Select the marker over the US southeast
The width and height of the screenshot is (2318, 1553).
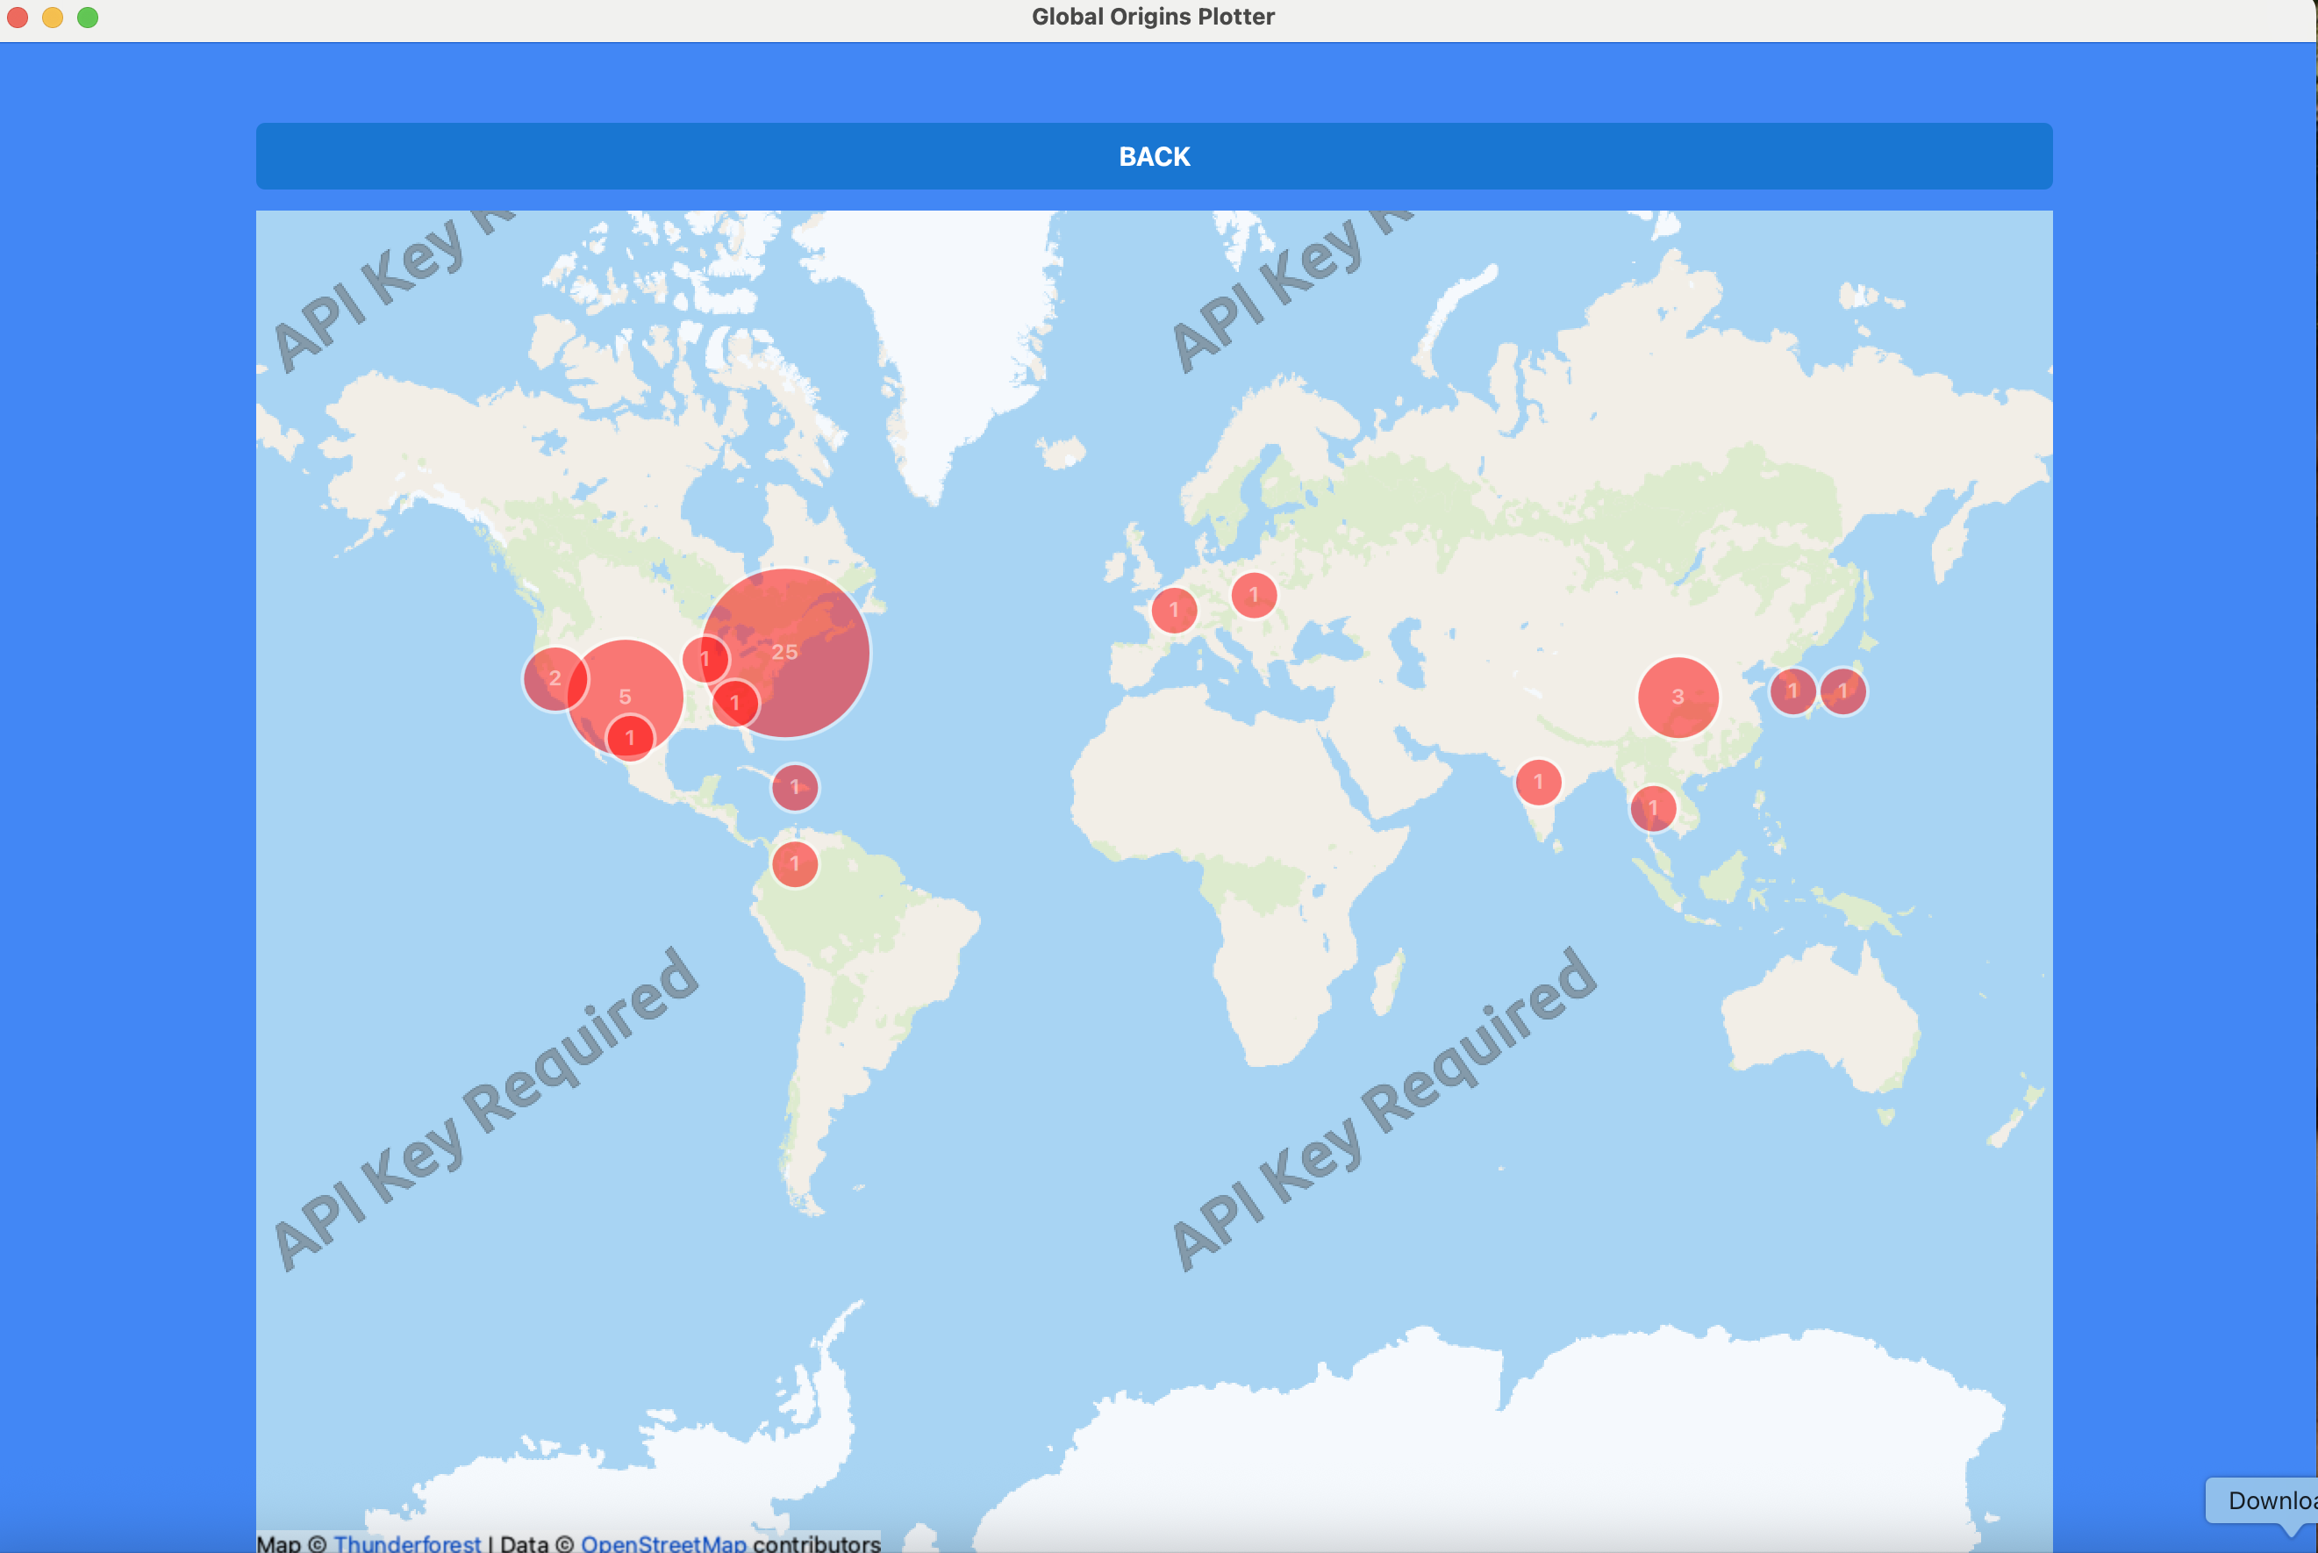pos(734,703)
